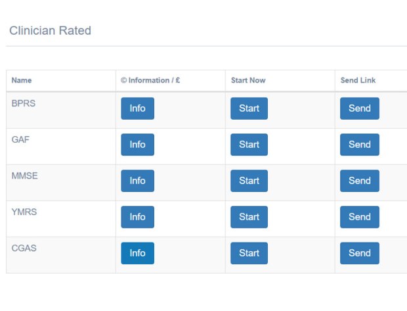Image resolution: width=407 pixels, height=311 pixels.
Task: Start the CGAS assessment
Action: point(249,253)
